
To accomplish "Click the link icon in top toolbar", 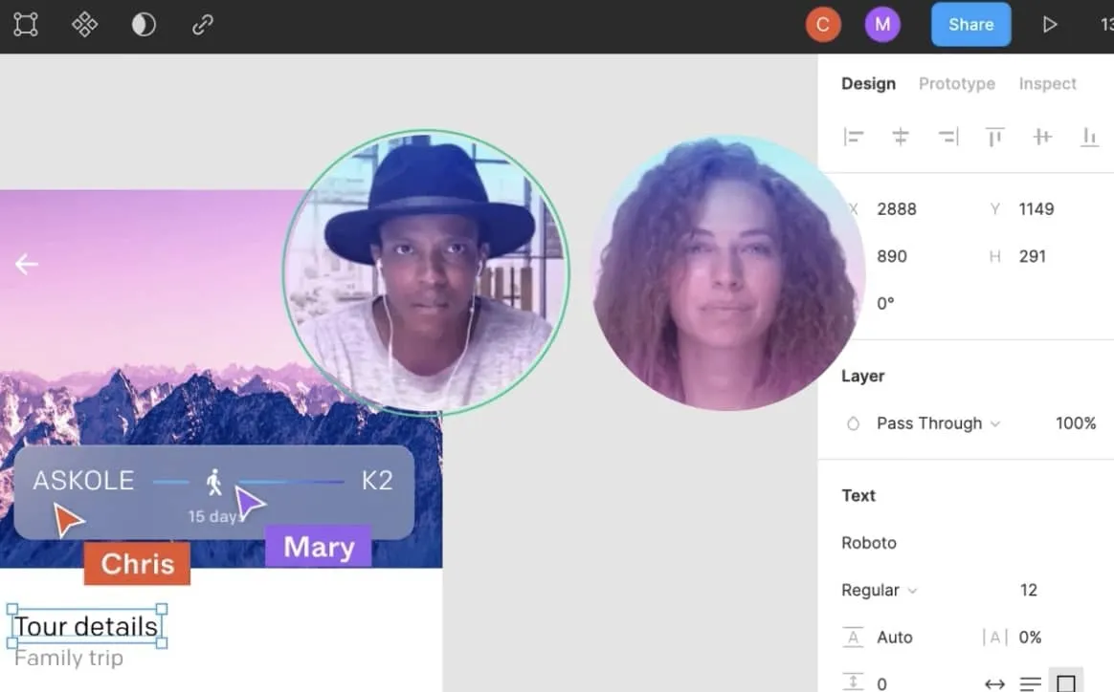I will pos(202,25).
